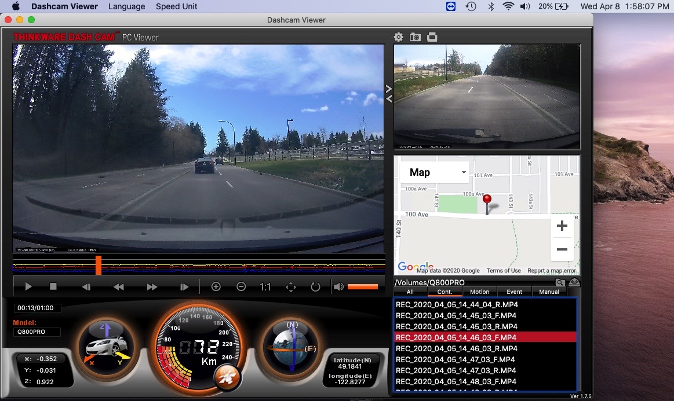Click the 00:13/01:00 playback time display

(x=37, y=308)
